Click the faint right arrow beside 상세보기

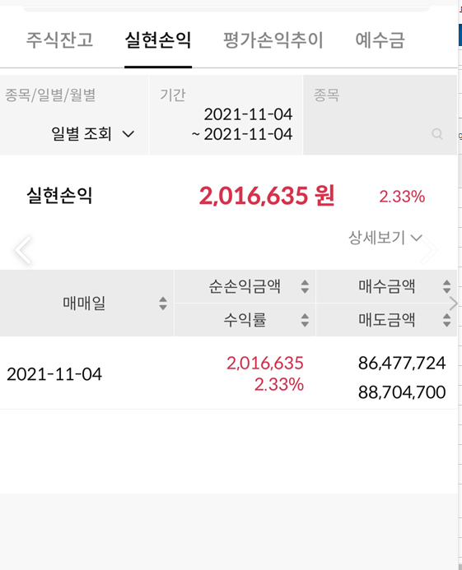(x=430, y=250)
